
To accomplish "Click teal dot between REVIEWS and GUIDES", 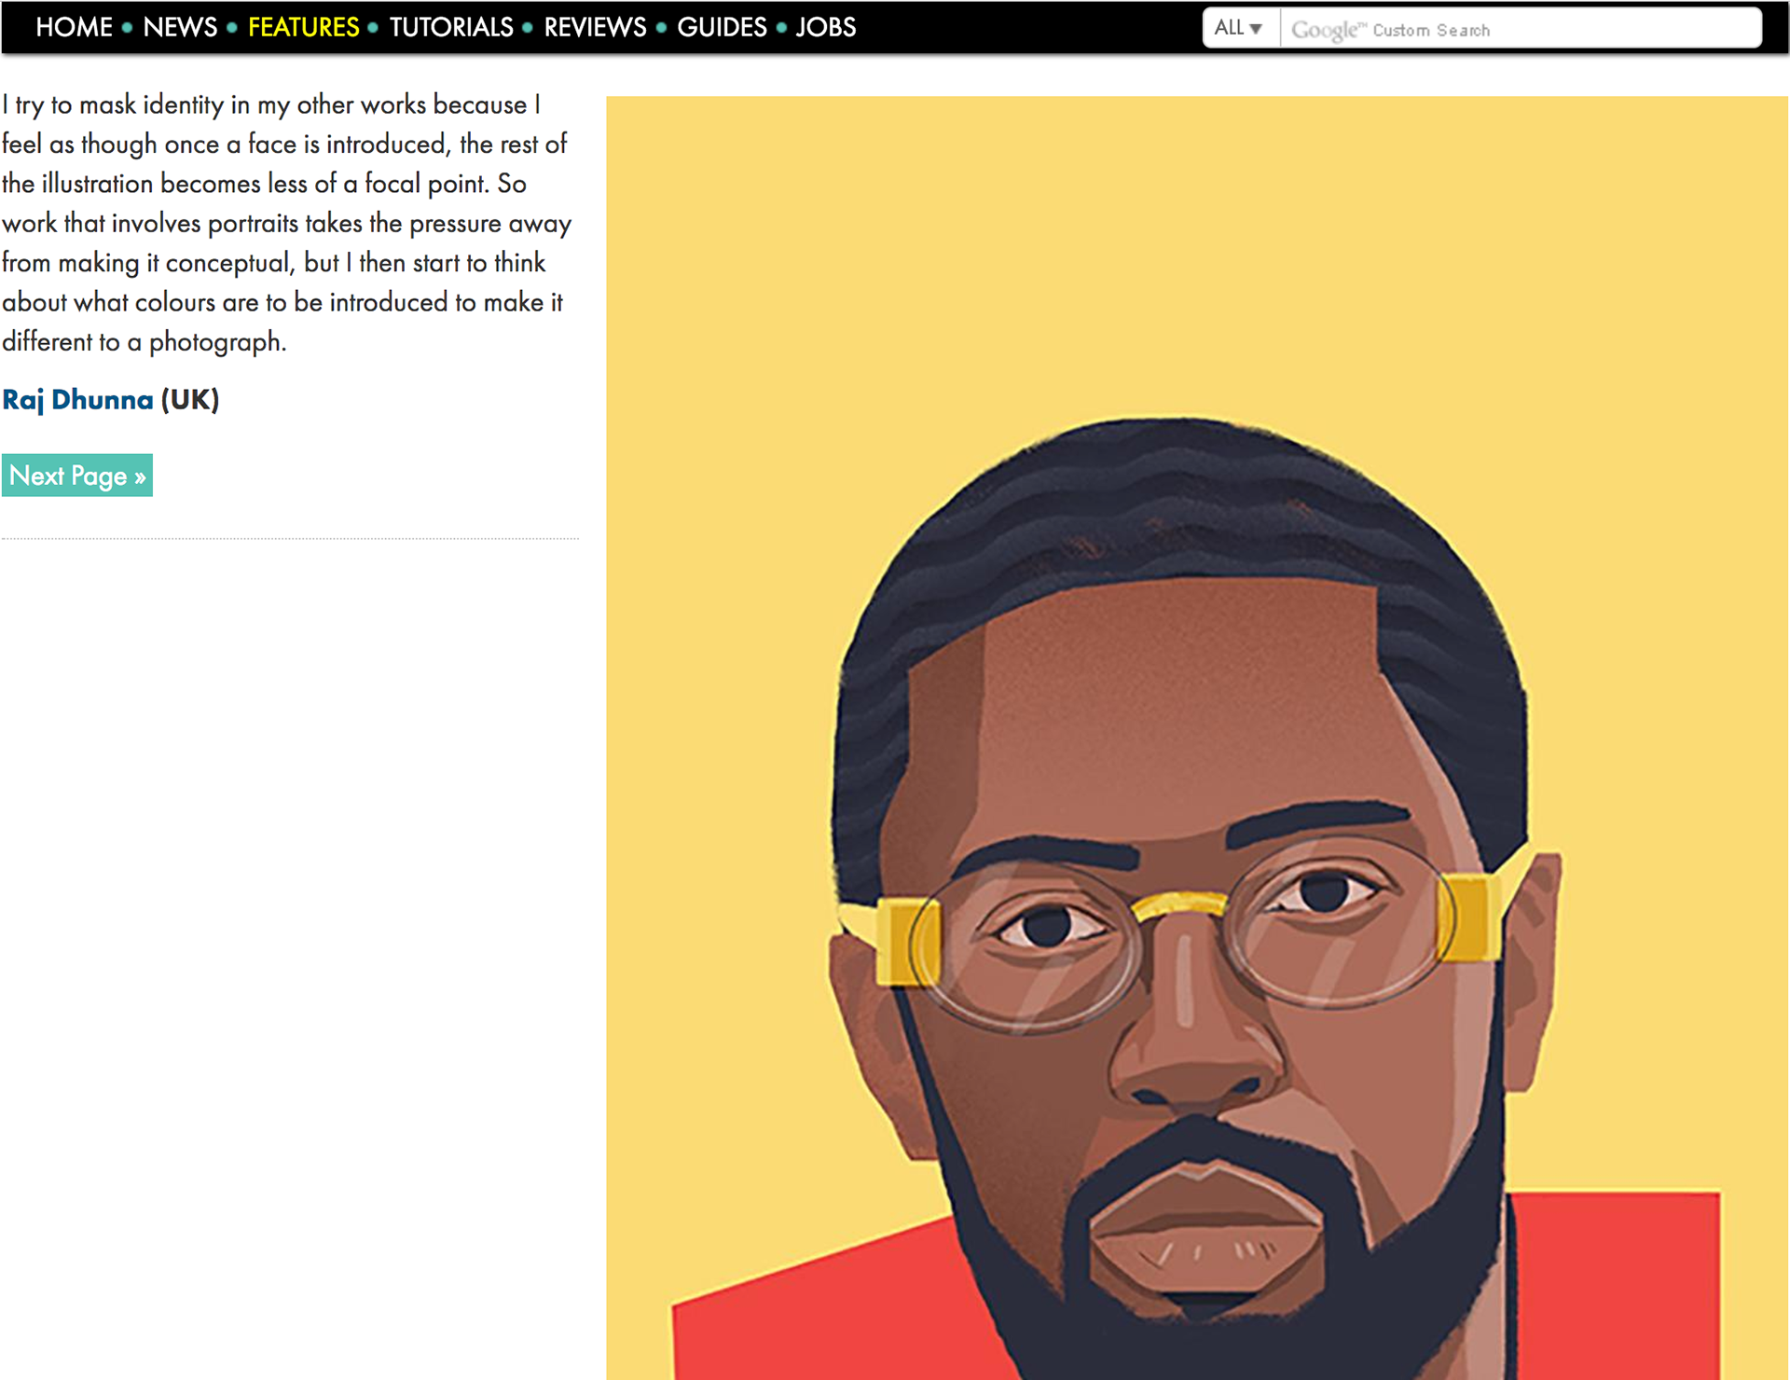I will (x=661, y=28).
